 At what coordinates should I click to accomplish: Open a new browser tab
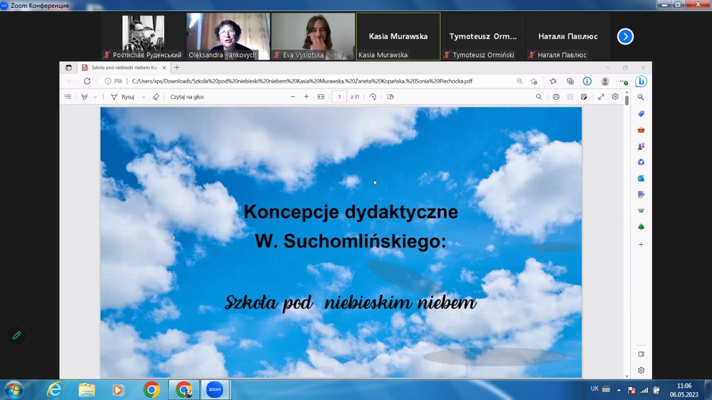[177, 67]
